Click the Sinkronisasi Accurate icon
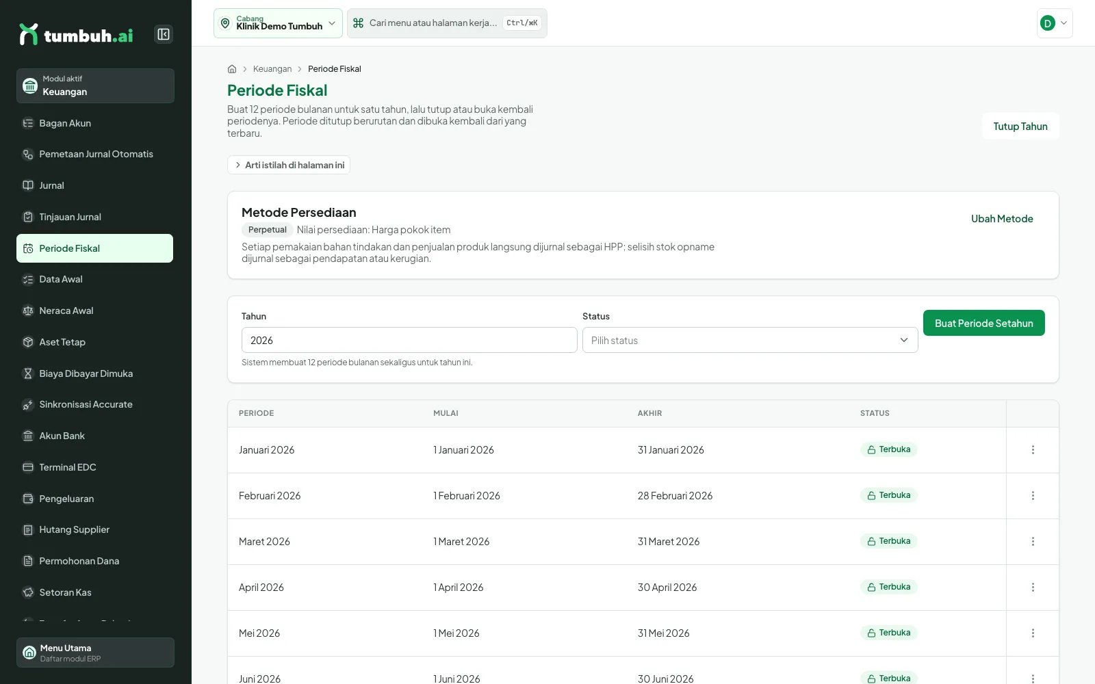Image resolution: width=1095 pixels, height=684 pixels. tap(28, 404)
